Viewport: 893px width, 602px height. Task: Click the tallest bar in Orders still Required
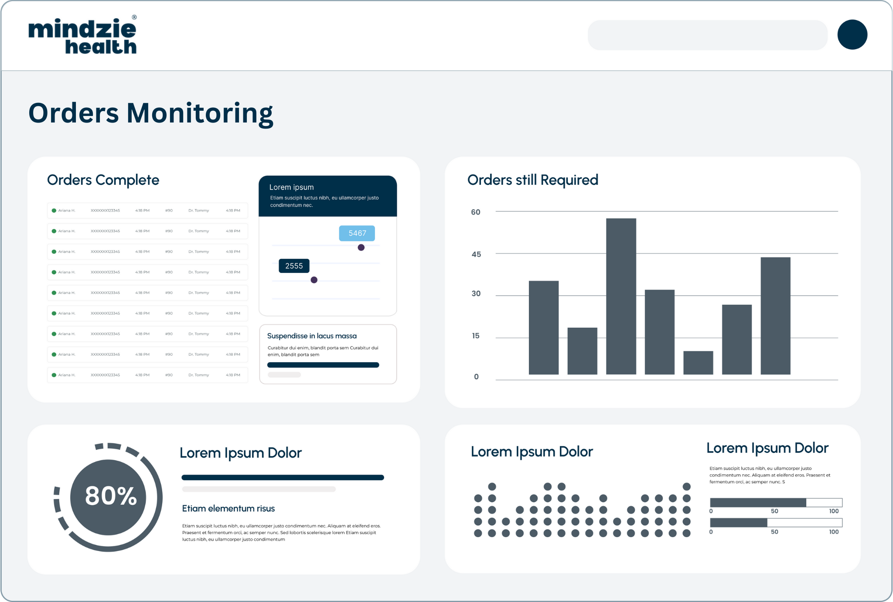(621, 296)
